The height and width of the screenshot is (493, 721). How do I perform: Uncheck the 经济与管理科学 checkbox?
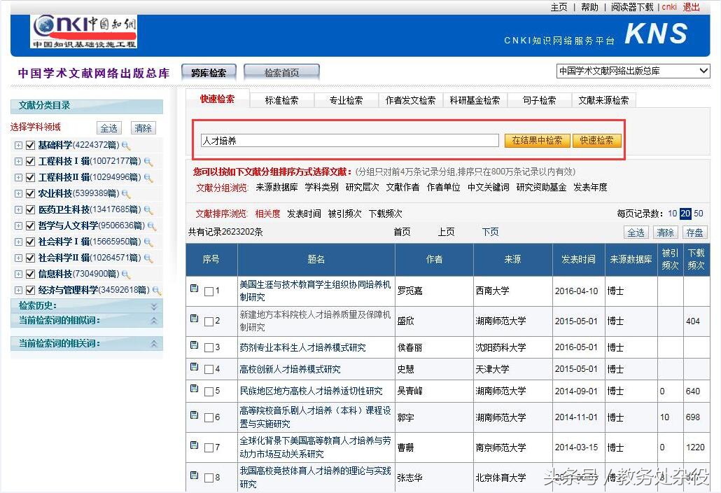click(x=30, y=290)
